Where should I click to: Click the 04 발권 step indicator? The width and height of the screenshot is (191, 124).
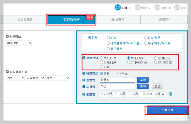click(180, 8)
